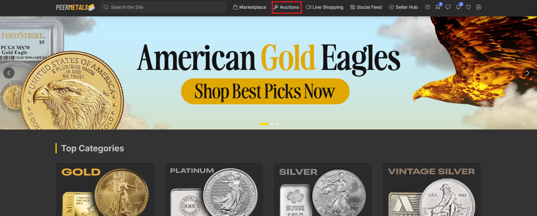537x216 pixels.
Task: Click the PeerMetals logo
Action: [75, 7]
